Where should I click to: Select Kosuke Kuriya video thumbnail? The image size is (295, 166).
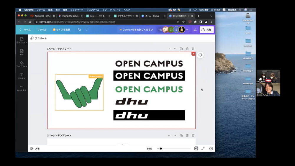click(268, 89)
